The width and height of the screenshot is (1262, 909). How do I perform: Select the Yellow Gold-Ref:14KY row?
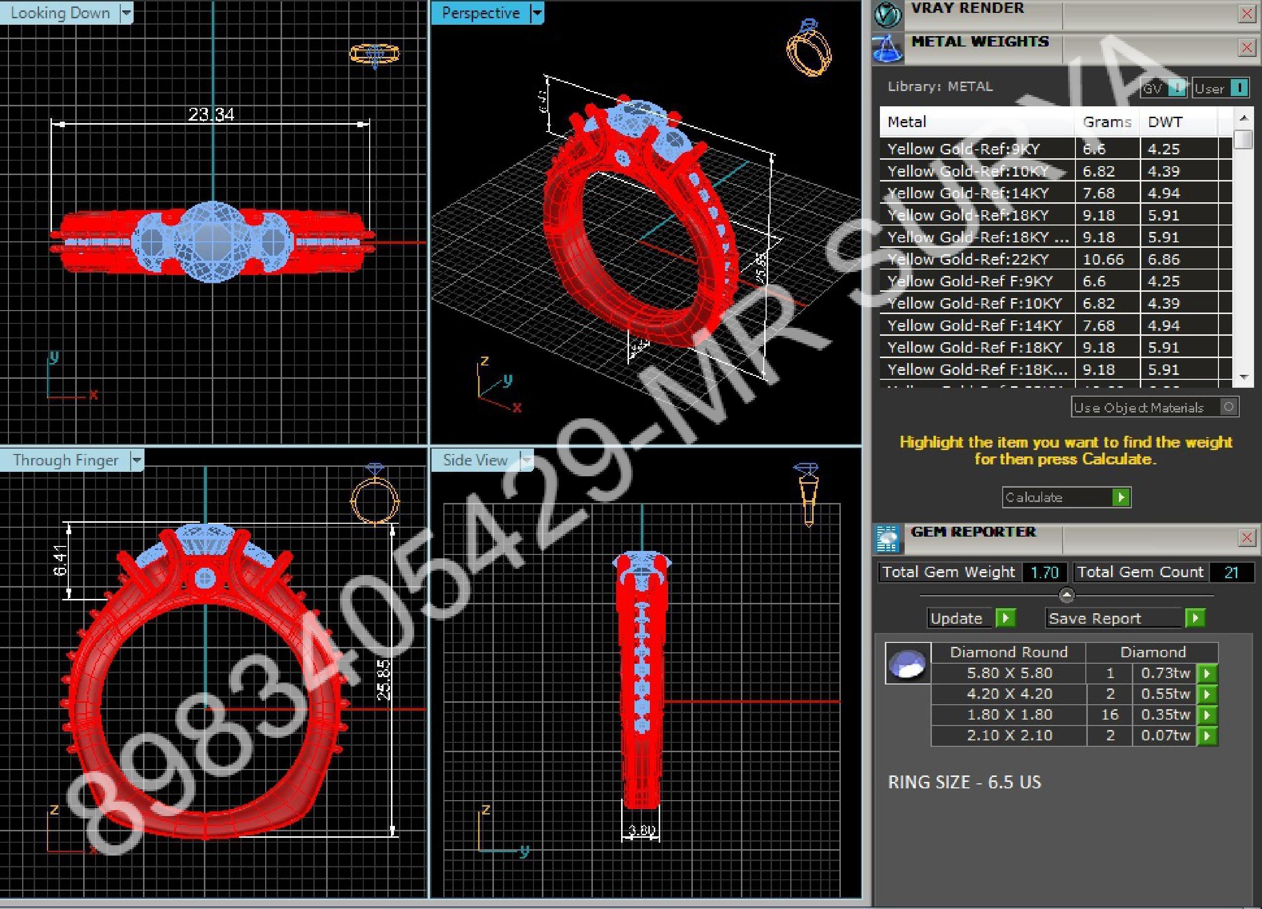[x=1056, y=193]
